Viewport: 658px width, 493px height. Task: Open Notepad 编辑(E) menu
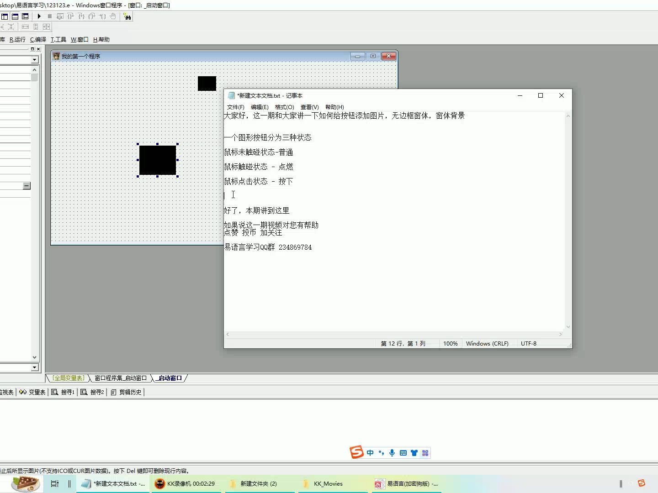point(260,107)
